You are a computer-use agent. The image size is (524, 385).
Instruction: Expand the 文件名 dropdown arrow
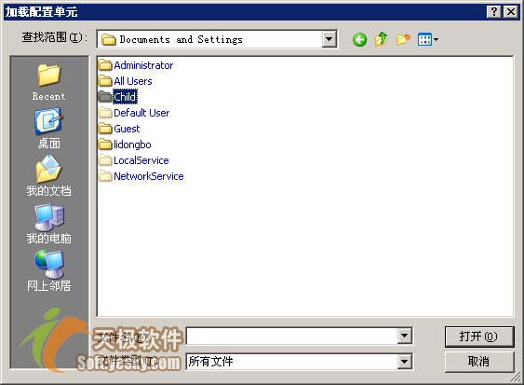click(404, 336)
